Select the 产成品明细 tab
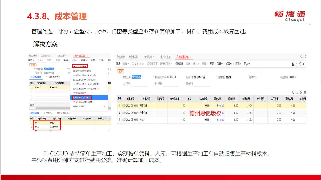Viewport: 321px width, 180px height. coord(36,77)
